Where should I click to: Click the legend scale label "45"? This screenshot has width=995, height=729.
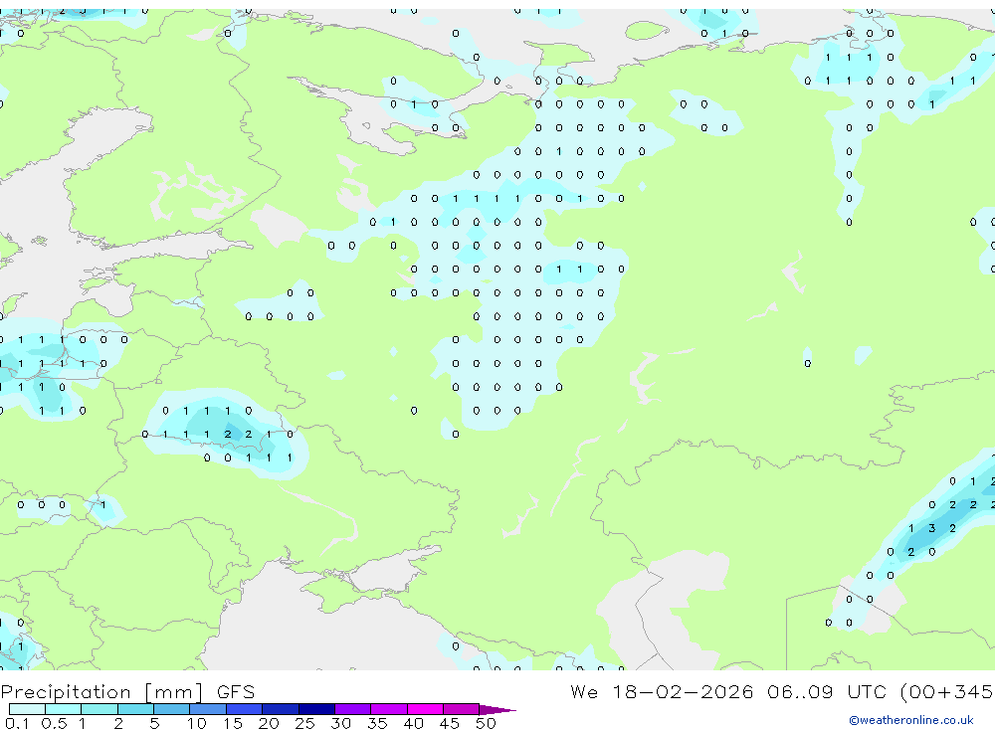[450, 723]
